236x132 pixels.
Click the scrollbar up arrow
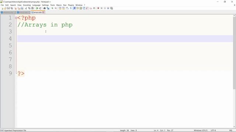pyautogui.click(x=235, y=15)
